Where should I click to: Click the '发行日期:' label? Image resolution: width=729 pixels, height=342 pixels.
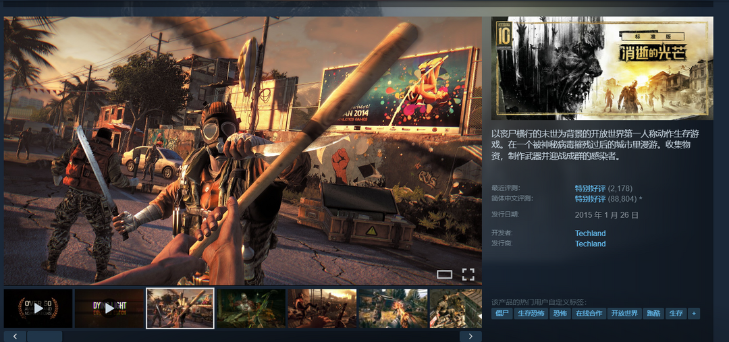point(506,215)
